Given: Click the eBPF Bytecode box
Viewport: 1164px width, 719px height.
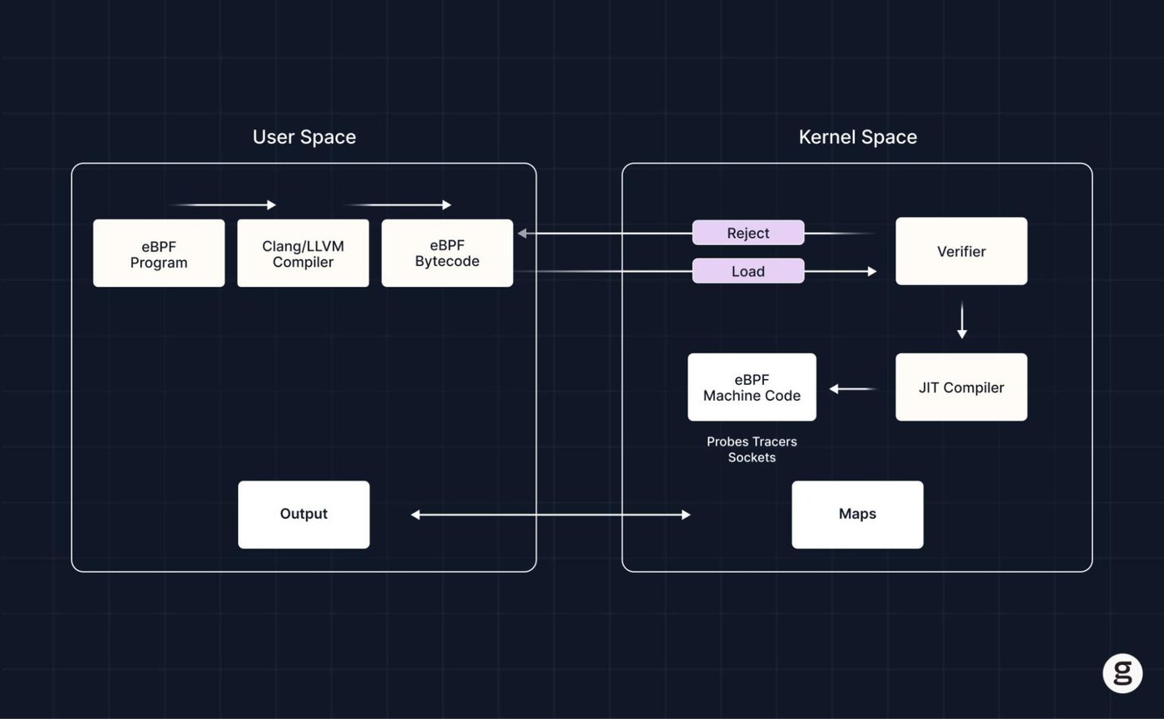Looking at the screenshot, I should [x=447, y=254].
